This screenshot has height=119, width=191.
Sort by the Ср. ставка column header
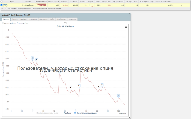(x=73, y=2)
